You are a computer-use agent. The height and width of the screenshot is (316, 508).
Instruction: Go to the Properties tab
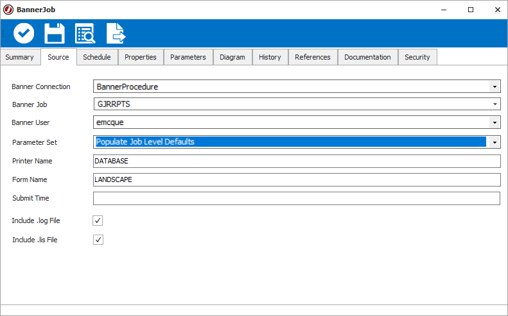141,57
